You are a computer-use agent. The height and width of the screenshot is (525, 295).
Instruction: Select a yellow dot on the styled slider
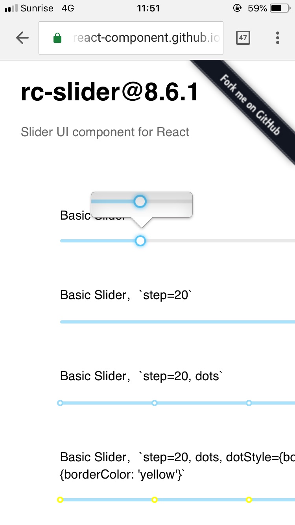point(154,499)
